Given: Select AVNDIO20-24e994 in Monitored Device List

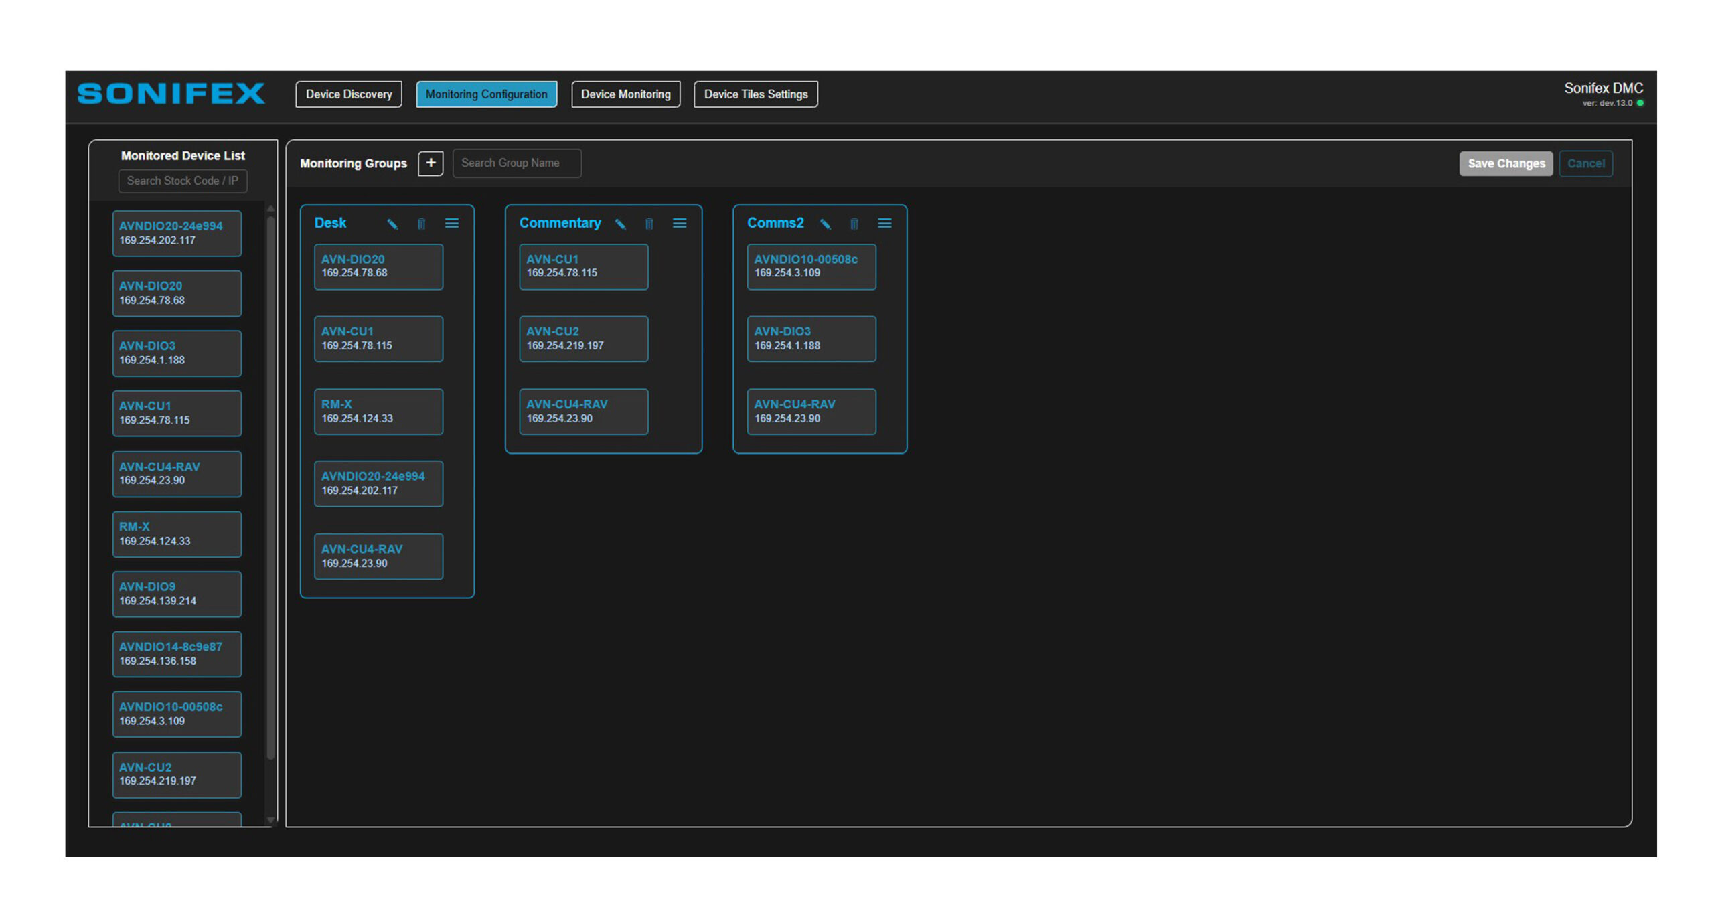Looking at the screenshot, I should (x=177, y=233).
